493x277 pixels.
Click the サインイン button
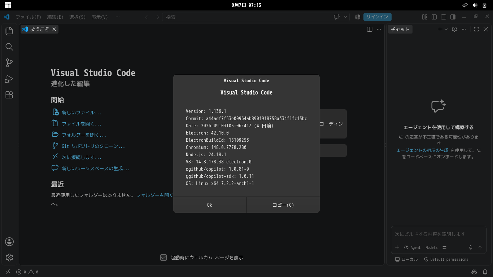click(x=378, y=17)
